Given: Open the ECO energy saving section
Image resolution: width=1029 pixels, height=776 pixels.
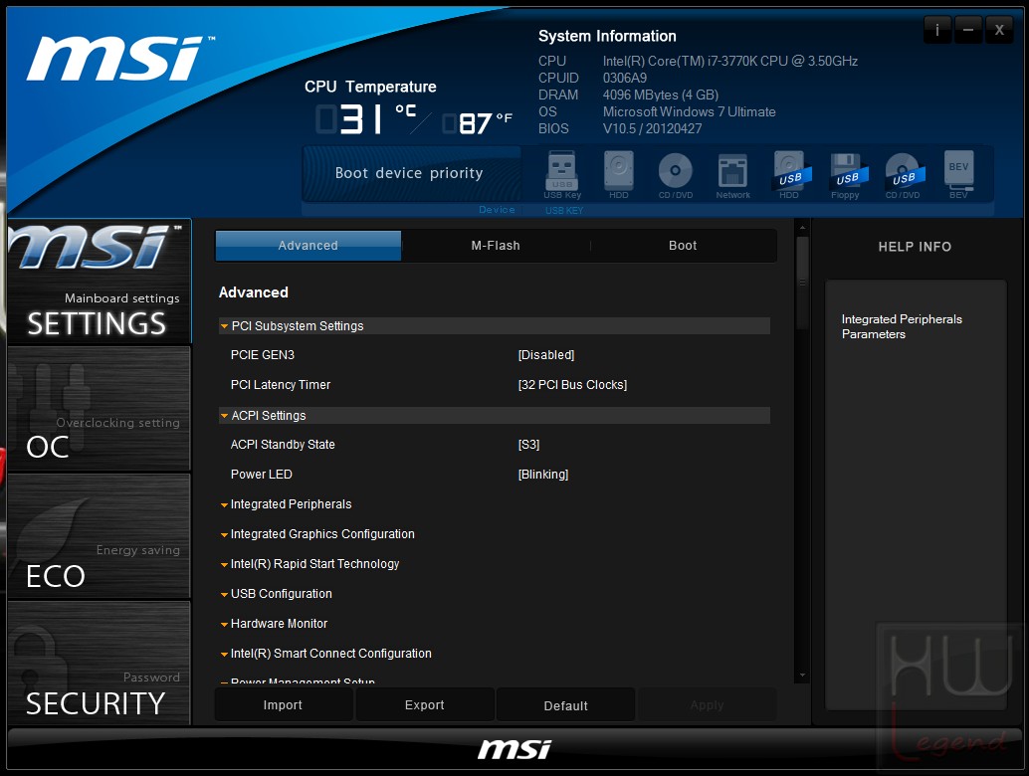Looking at the screenshot, I should coord(100,536).
